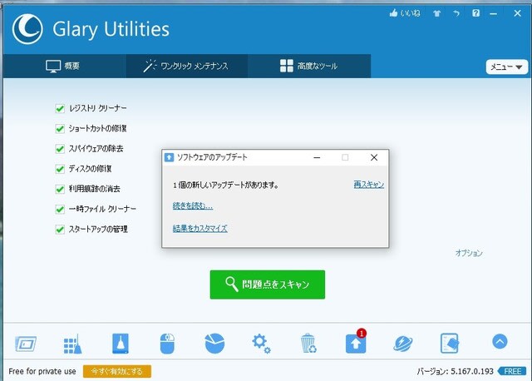532x381 pixels.
Task: Open the File Shredder/notes icon in bottom toolbar
Action: pos(450,344)
